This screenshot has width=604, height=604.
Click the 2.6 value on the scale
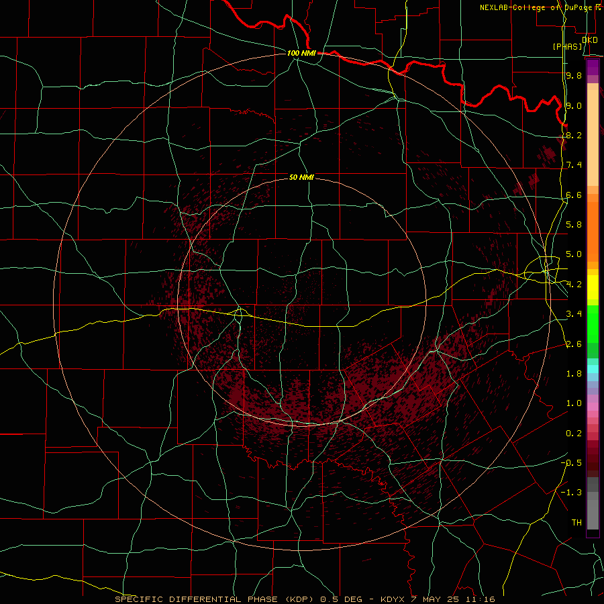(x=574, y=344)
